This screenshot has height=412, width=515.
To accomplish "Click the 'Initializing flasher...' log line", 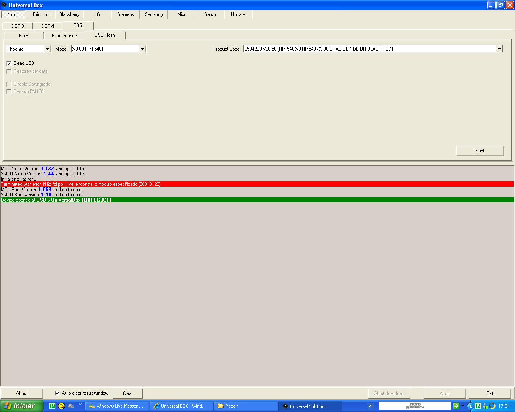I will 18,179.
